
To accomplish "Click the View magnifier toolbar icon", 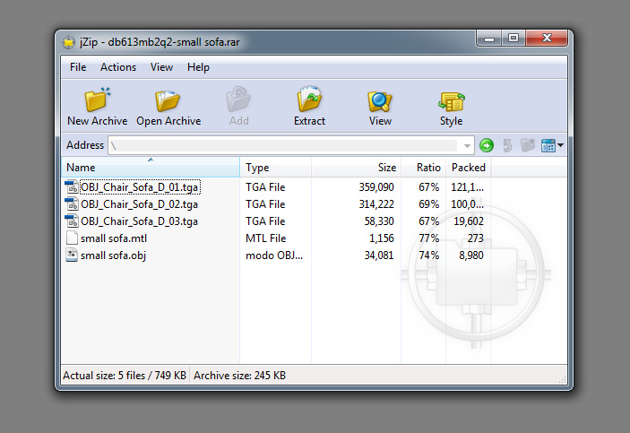I will [380, 101].
